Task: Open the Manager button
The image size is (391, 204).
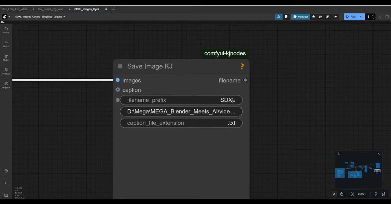Action: pos(300,17)
